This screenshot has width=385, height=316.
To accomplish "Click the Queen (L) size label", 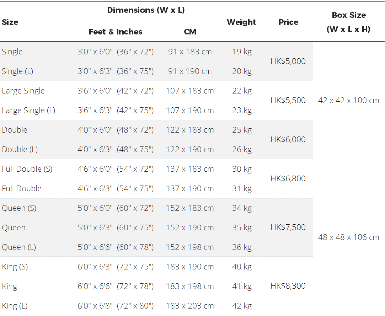I will pos(19,247).
